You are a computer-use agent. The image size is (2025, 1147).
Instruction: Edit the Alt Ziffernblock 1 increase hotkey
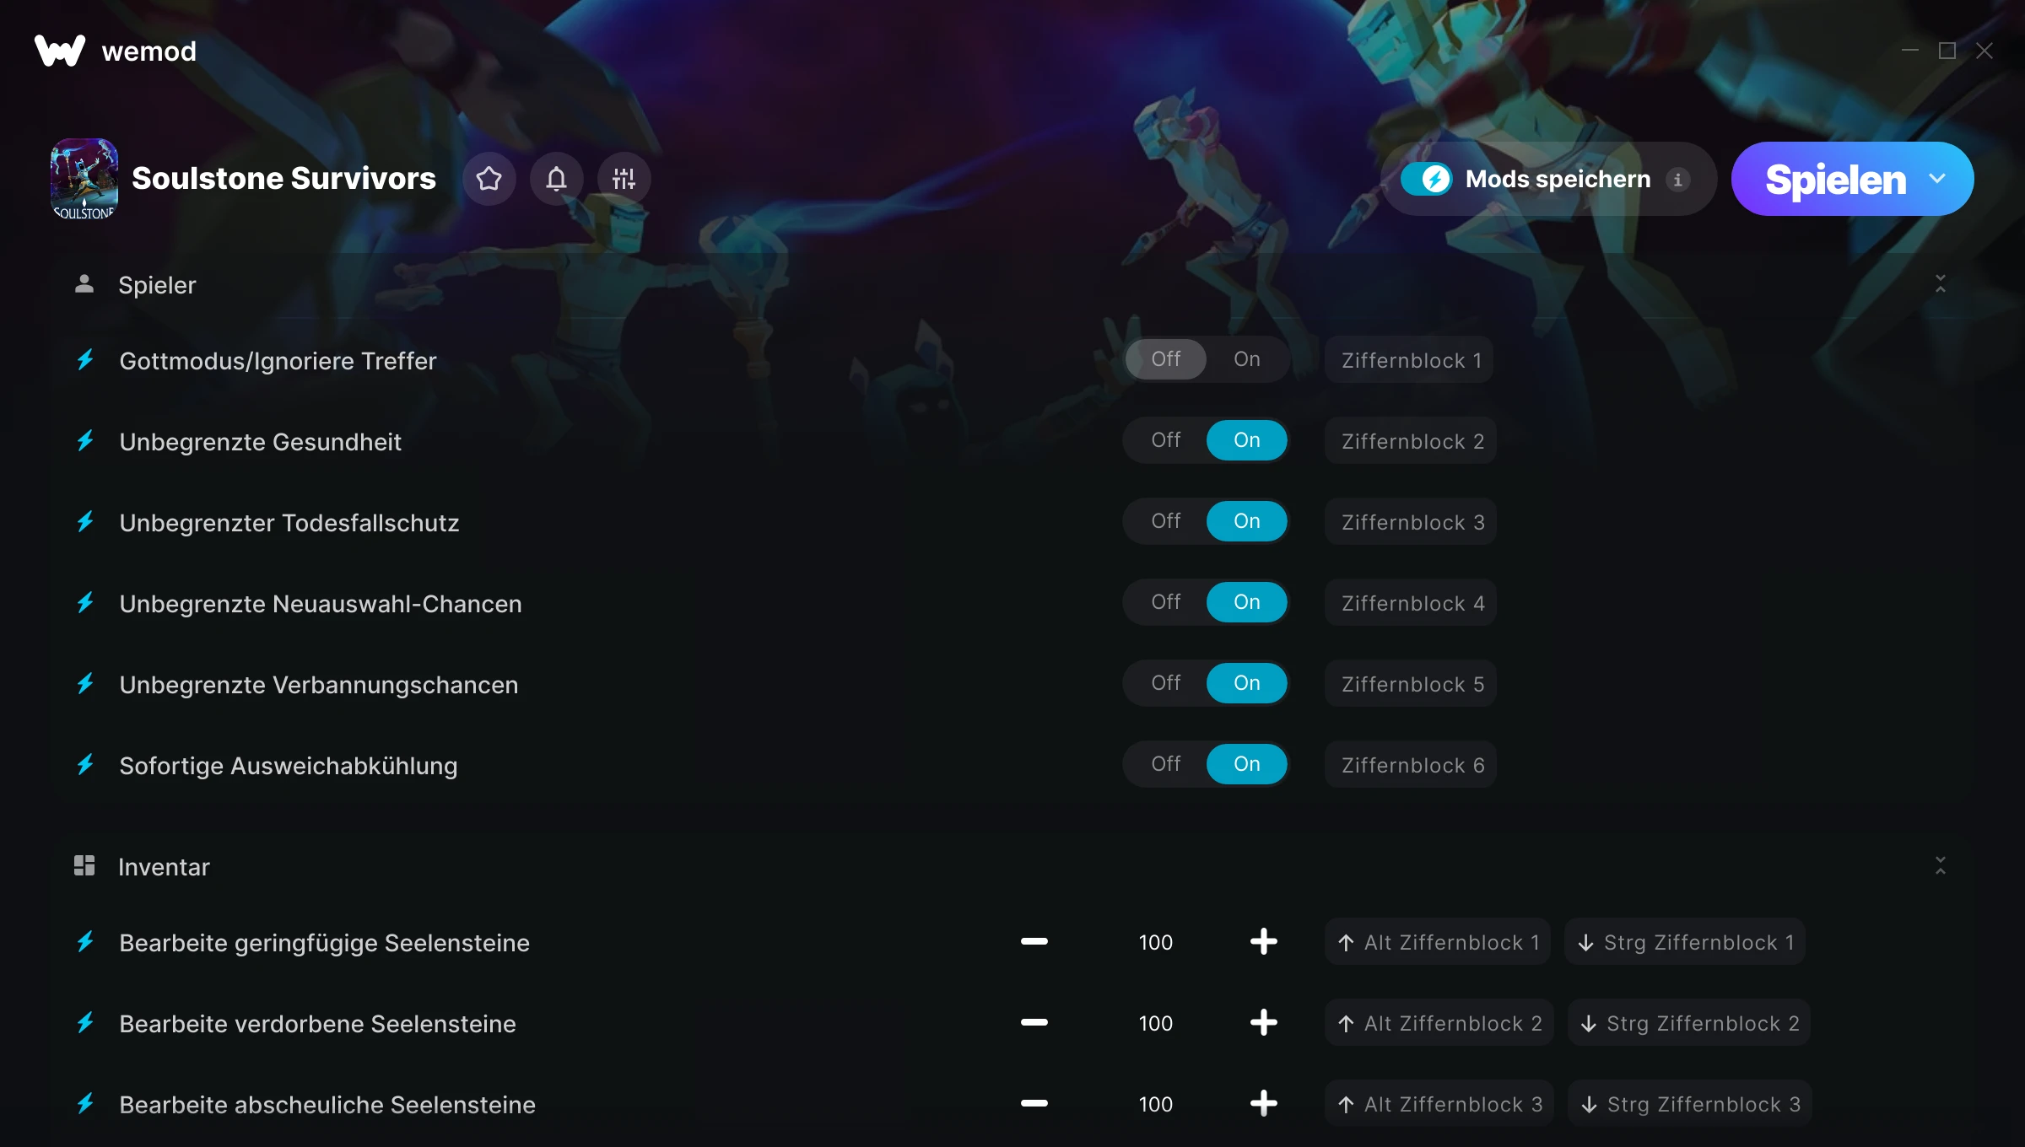[x=1438, y=942]
